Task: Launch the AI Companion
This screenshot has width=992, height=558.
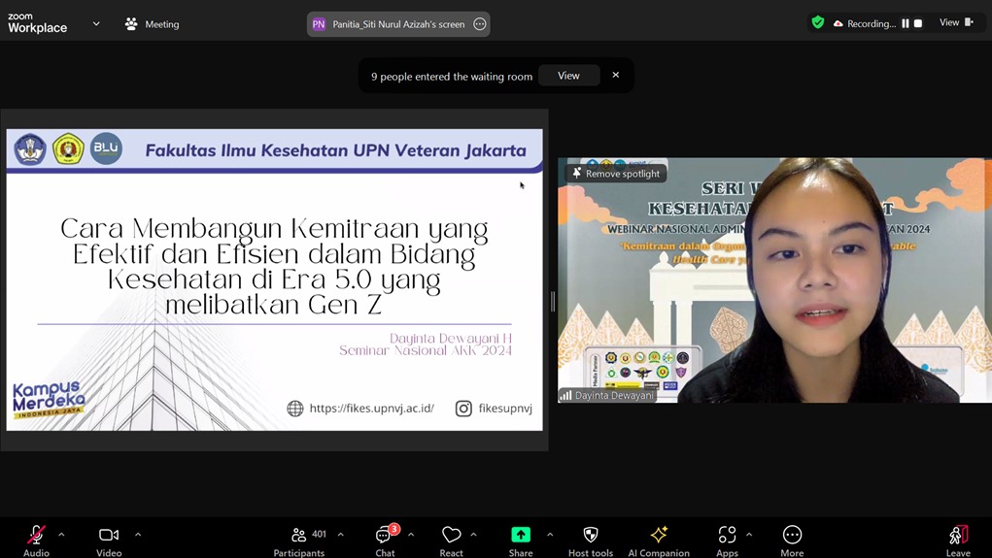Action: point(659,535)
